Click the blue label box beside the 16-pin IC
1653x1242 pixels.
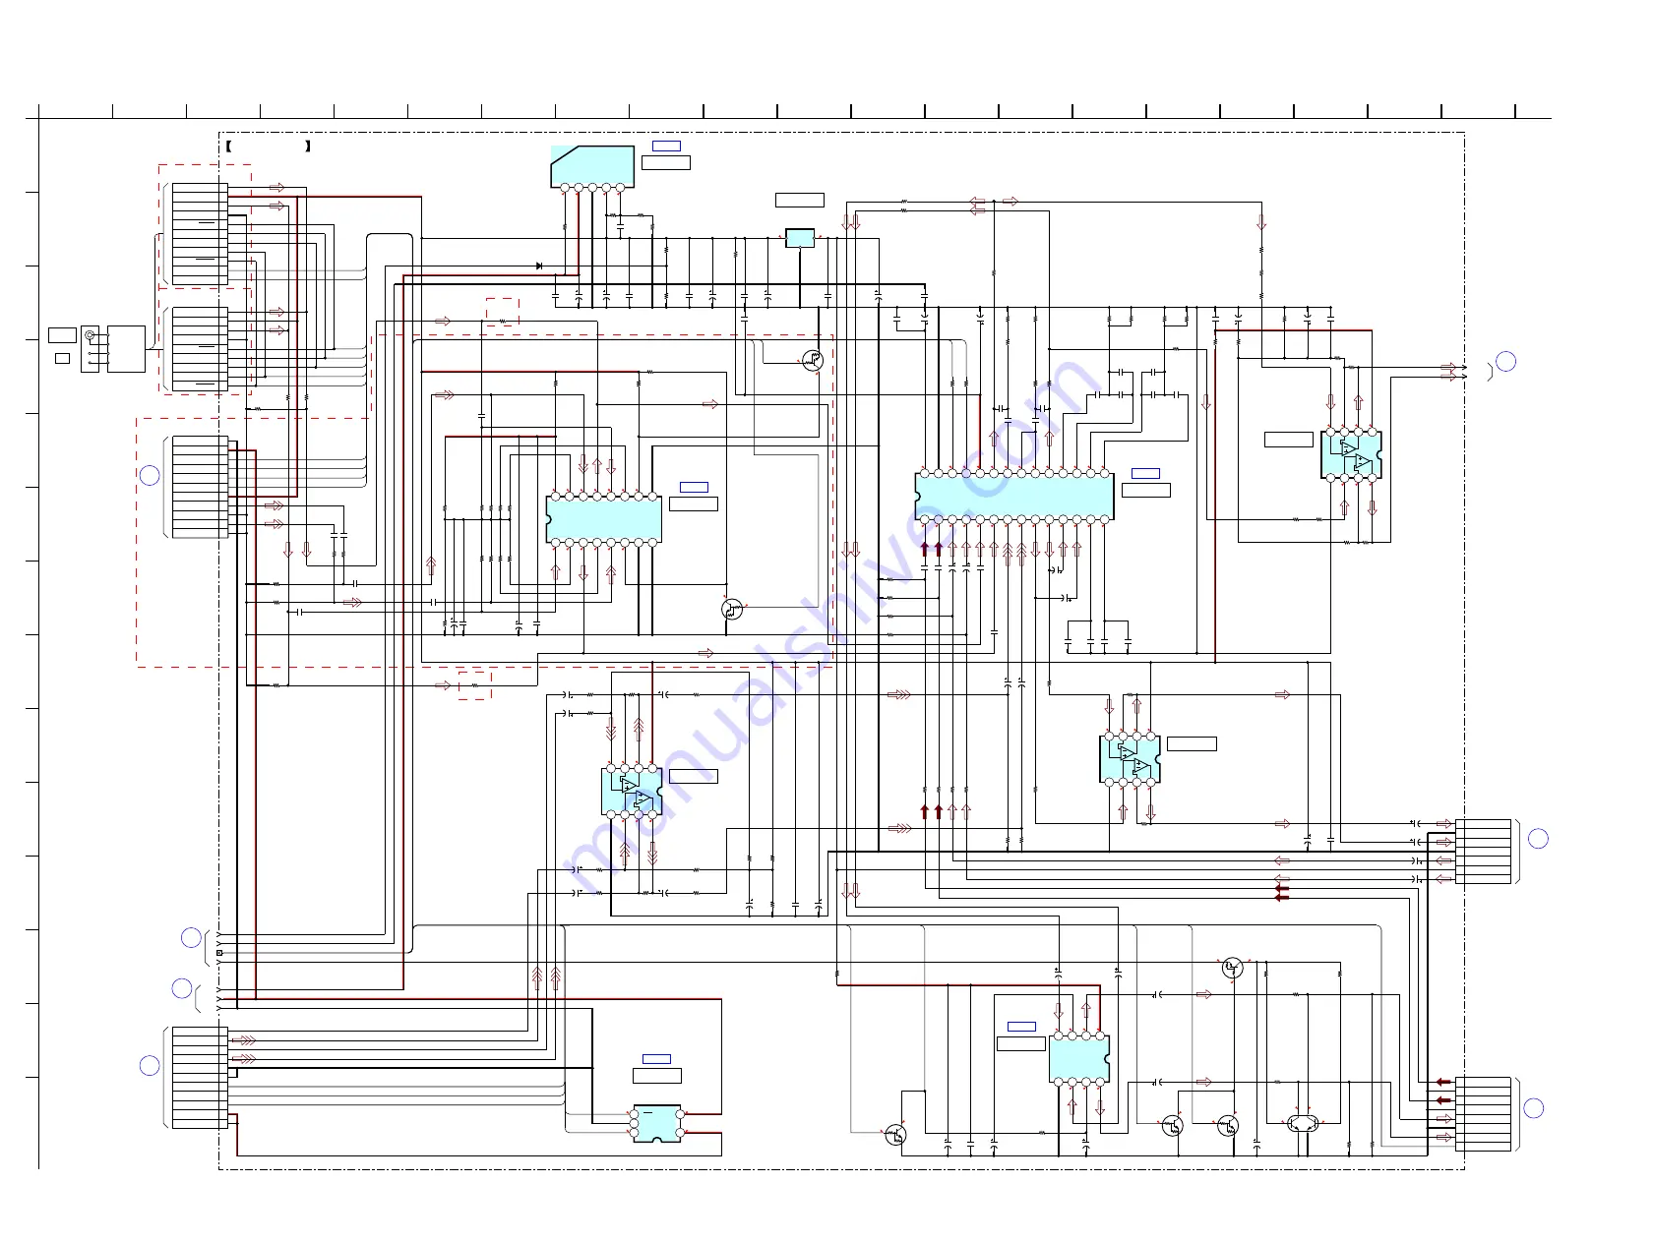click(694, 487)
